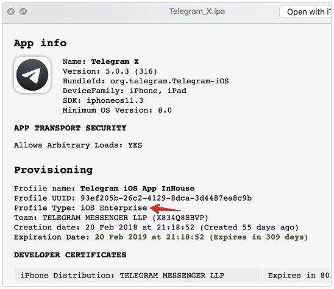Click the 'Open with' button
334x289 pixels.
click(306, 12)
